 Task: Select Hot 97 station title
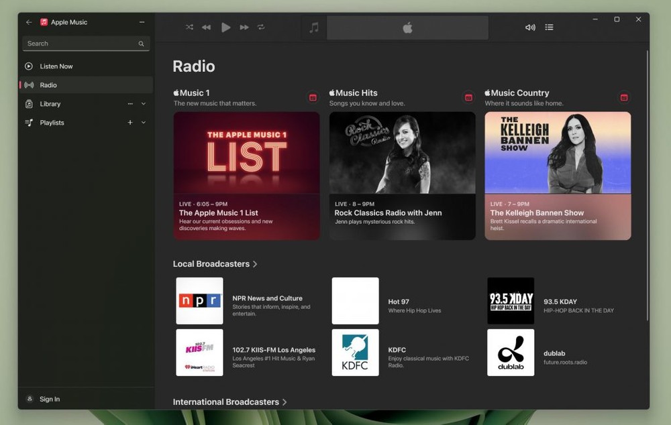click(399, 302)
